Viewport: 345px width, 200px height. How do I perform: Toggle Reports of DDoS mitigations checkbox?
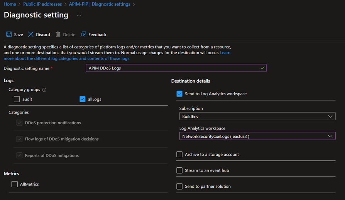pos(19,155)
